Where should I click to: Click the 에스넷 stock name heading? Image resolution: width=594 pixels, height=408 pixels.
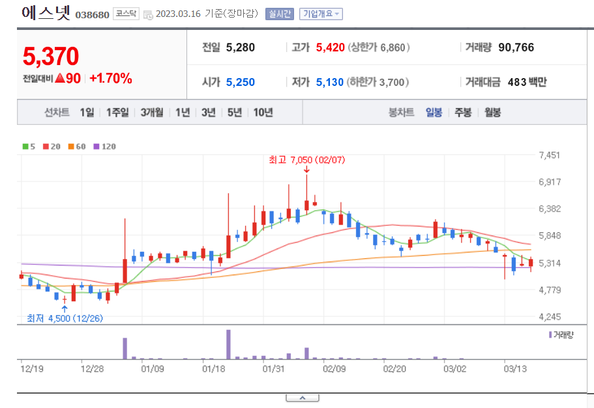(x=46, y=13)
